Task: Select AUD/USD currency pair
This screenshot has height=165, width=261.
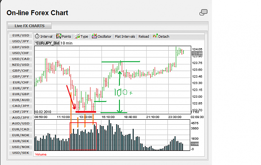Action: [20, 123]
